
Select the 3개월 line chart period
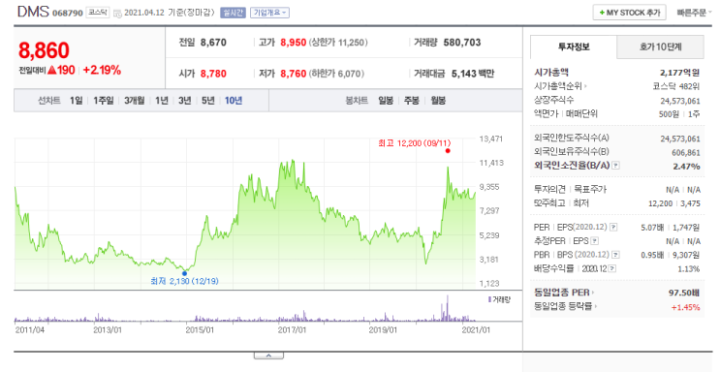[x=134, y=101]
